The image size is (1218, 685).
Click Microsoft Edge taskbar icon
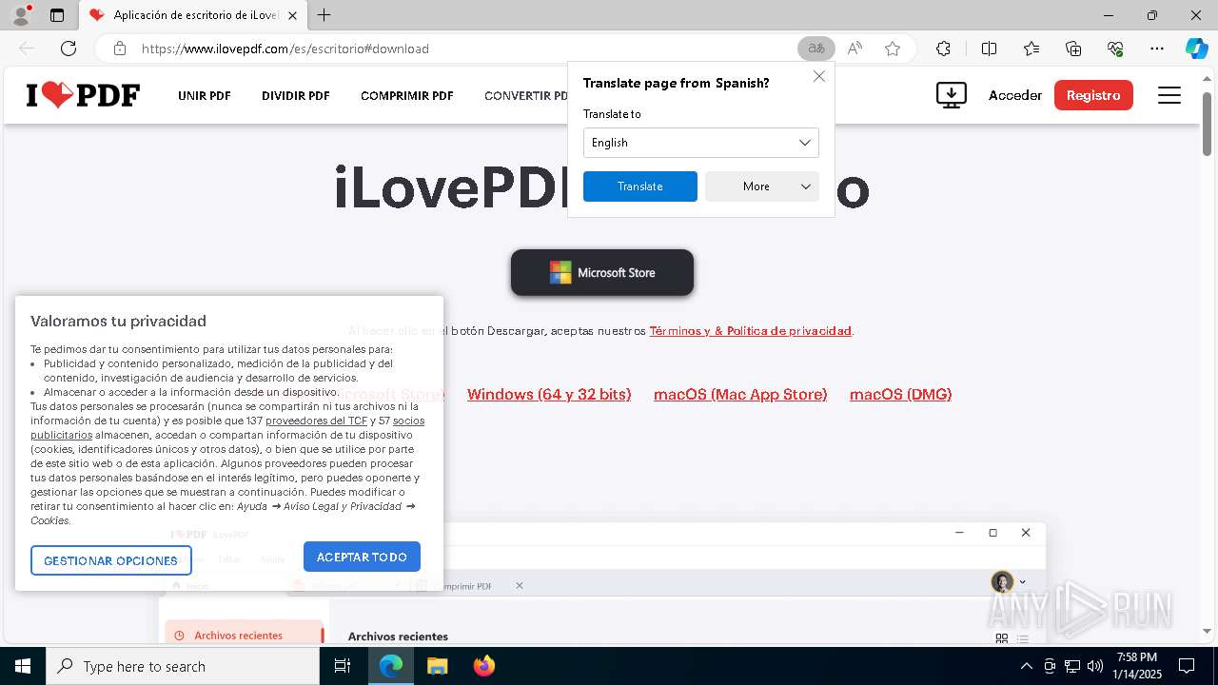391,666
